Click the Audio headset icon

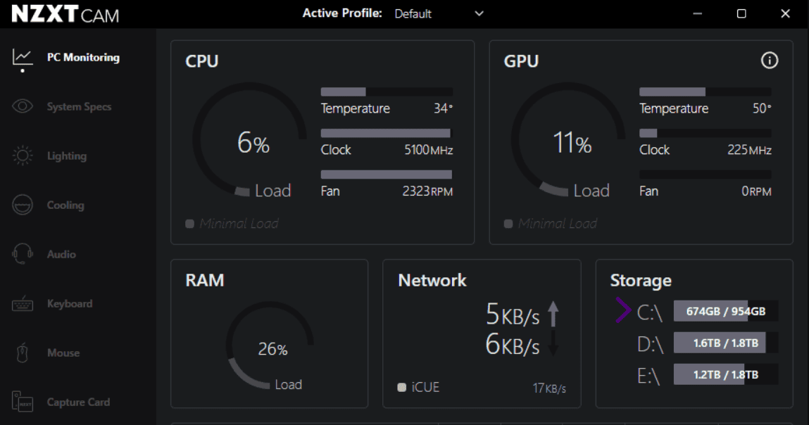(23, 255)
